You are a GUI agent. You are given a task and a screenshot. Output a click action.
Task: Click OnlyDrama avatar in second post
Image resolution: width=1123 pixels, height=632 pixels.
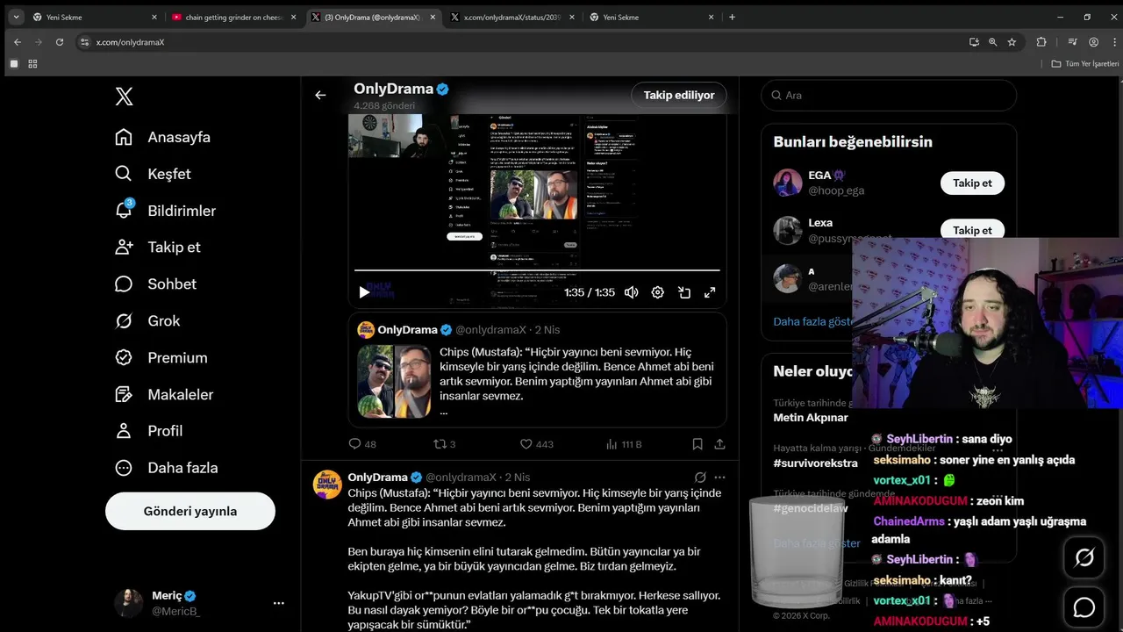point(327,485)
